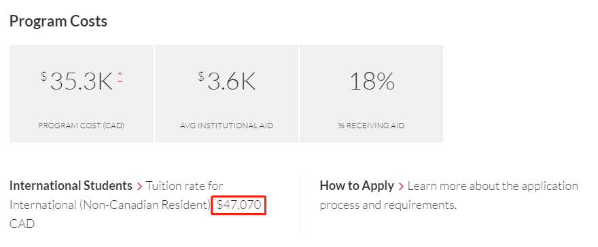The image size is (598, 247).
Task: Click the dollar sign before 35.3K
Action: [44, 76]
